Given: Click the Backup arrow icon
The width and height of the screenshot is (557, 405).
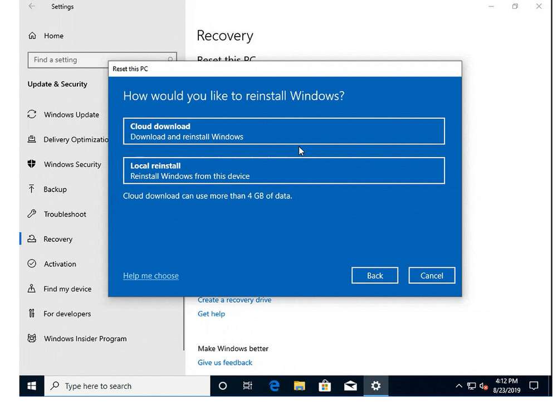Looking at the screenshot, I should tap(32, 189).
